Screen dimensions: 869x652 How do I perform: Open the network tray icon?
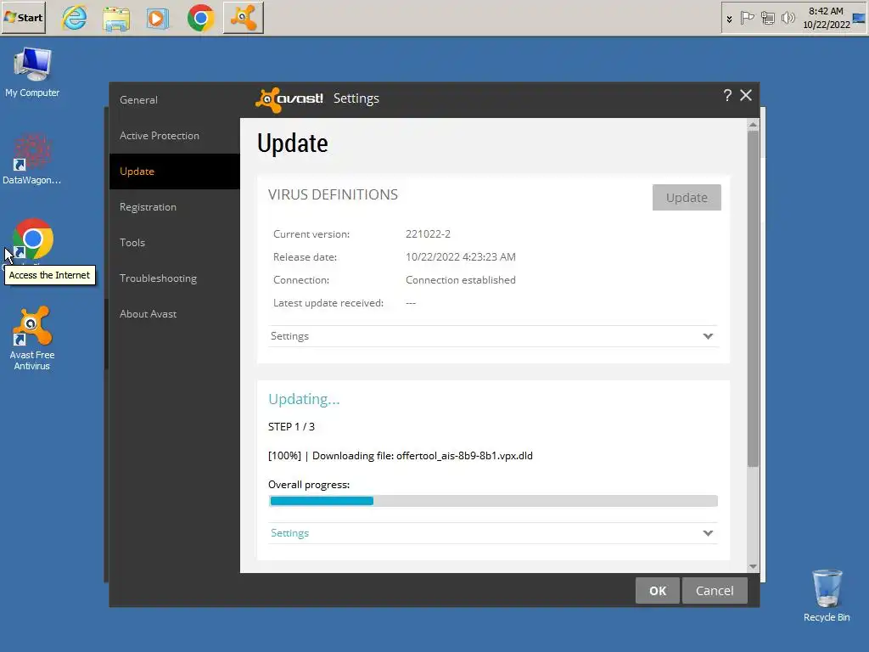[x=767, y=19]
